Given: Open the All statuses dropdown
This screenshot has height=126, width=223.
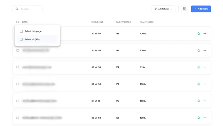Looking at the screenshot, I should (x=163, y=9).
